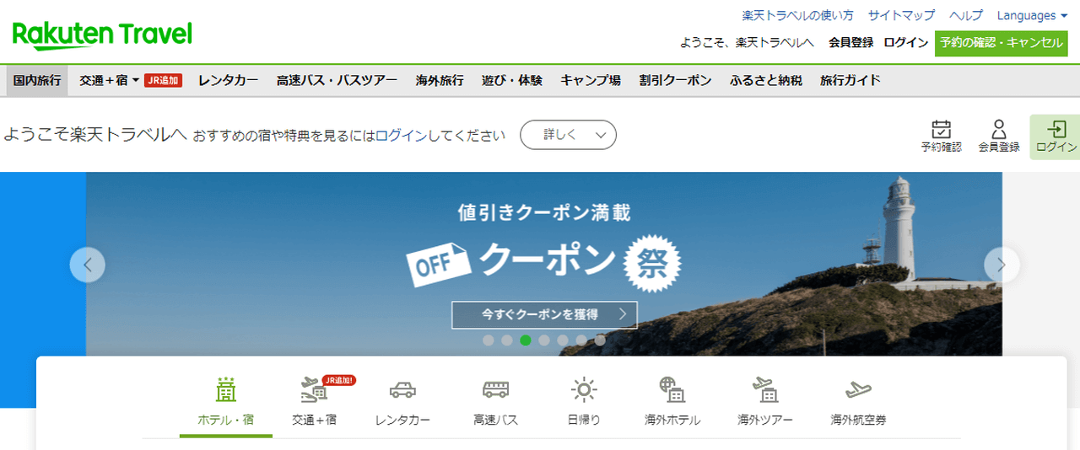
Task: Click the 今すぐクーポンを獲得 banner button
Action: click(x=544, y=314)
